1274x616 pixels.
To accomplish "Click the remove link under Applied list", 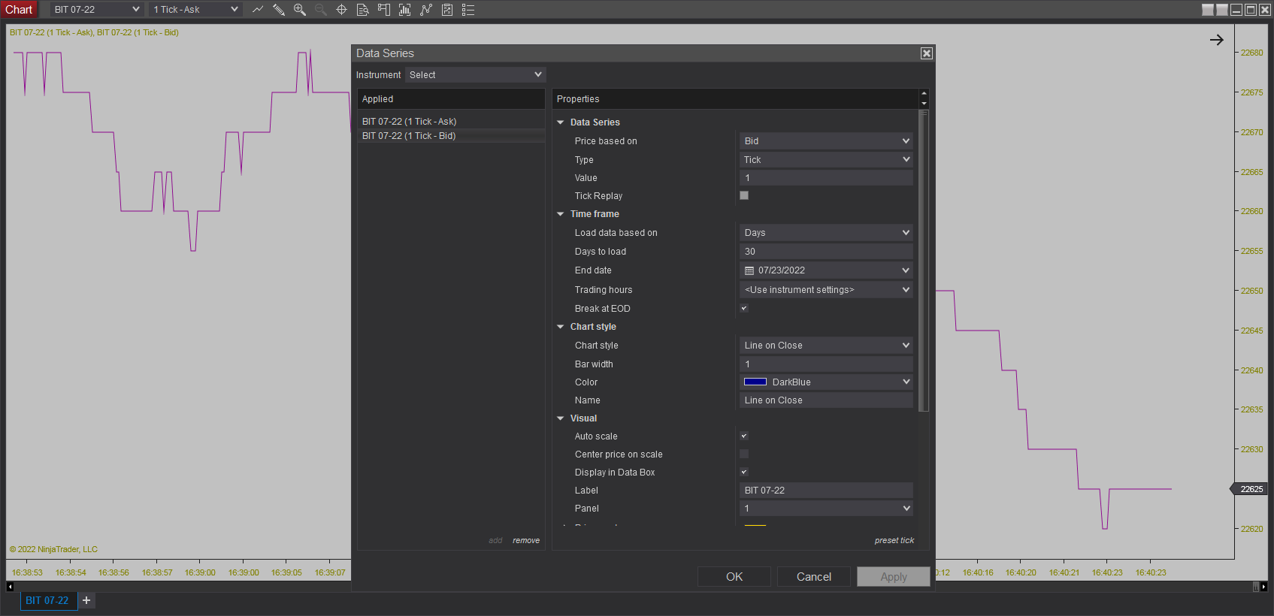I will (526, 540).
